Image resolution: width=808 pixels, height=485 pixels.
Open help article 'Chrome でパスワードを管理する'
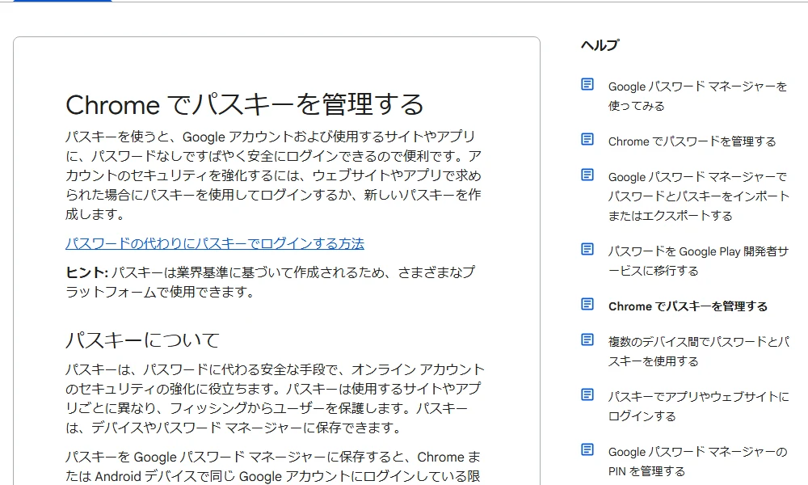click(692, 141)
